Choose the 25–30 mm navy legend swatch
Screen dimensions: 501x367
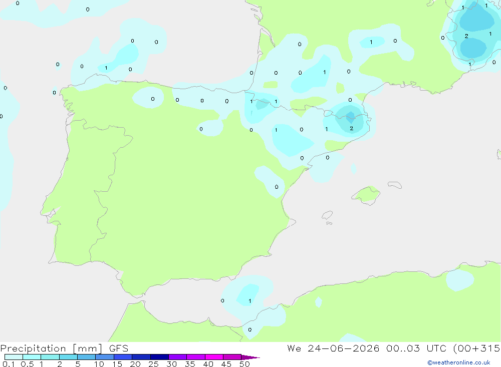click(x=159, y=357)
